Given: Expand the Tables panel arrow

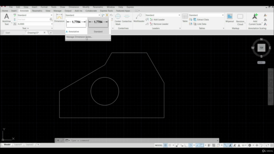Looking at the screenshot, I should tap(223, 28).
